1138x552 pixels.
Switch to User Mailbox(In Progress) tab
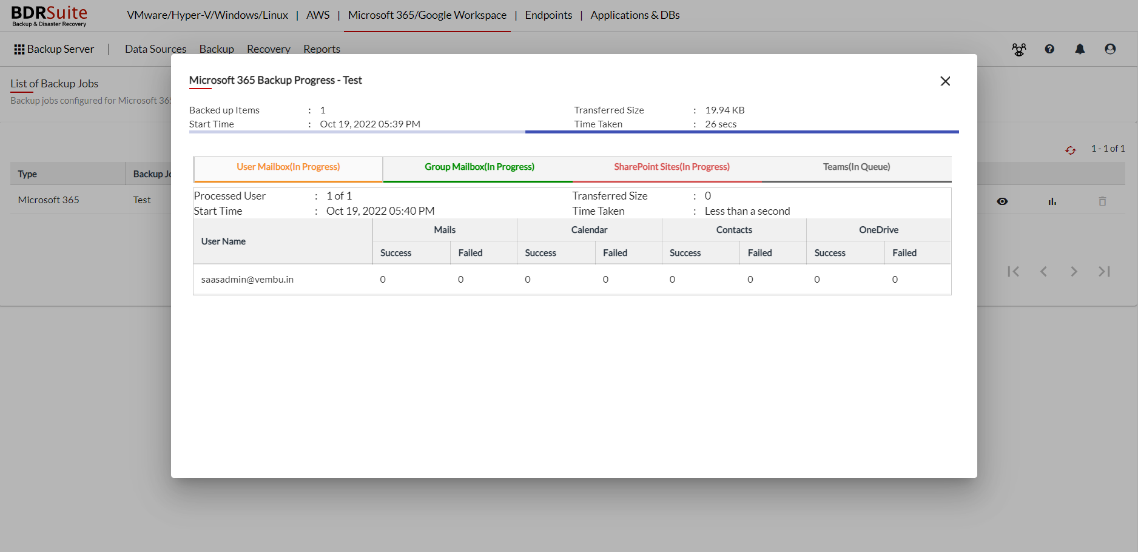tap(288, 168)
